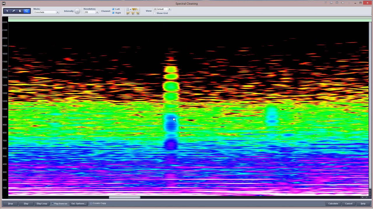The image size is (373, 209).
Task: Click the 10000 frequency axis label
Action: tap(5, 117)
